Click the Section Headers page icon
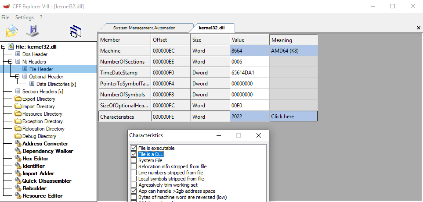The image size is (423, 202). (x=18, y=92)
